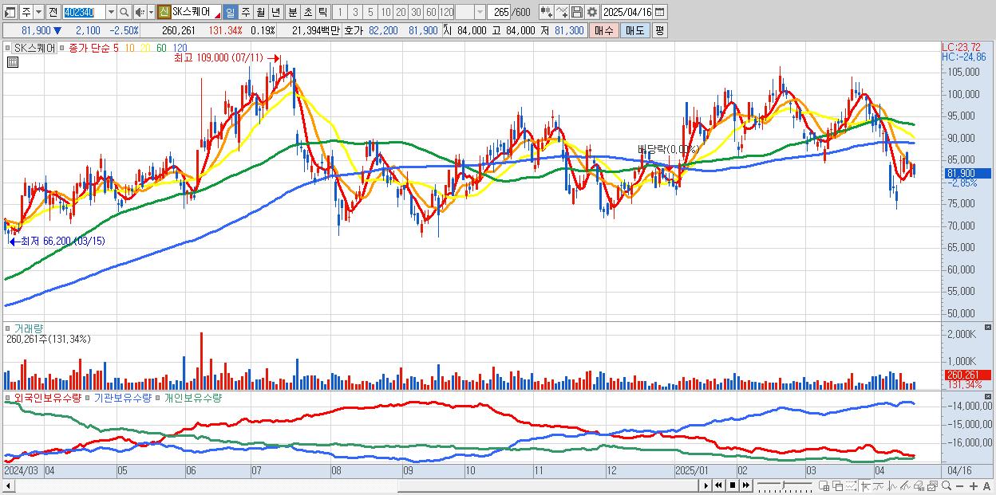Screen dimensions: 996x495
Task: Select interval 60 button
Action: pos(431,12)
